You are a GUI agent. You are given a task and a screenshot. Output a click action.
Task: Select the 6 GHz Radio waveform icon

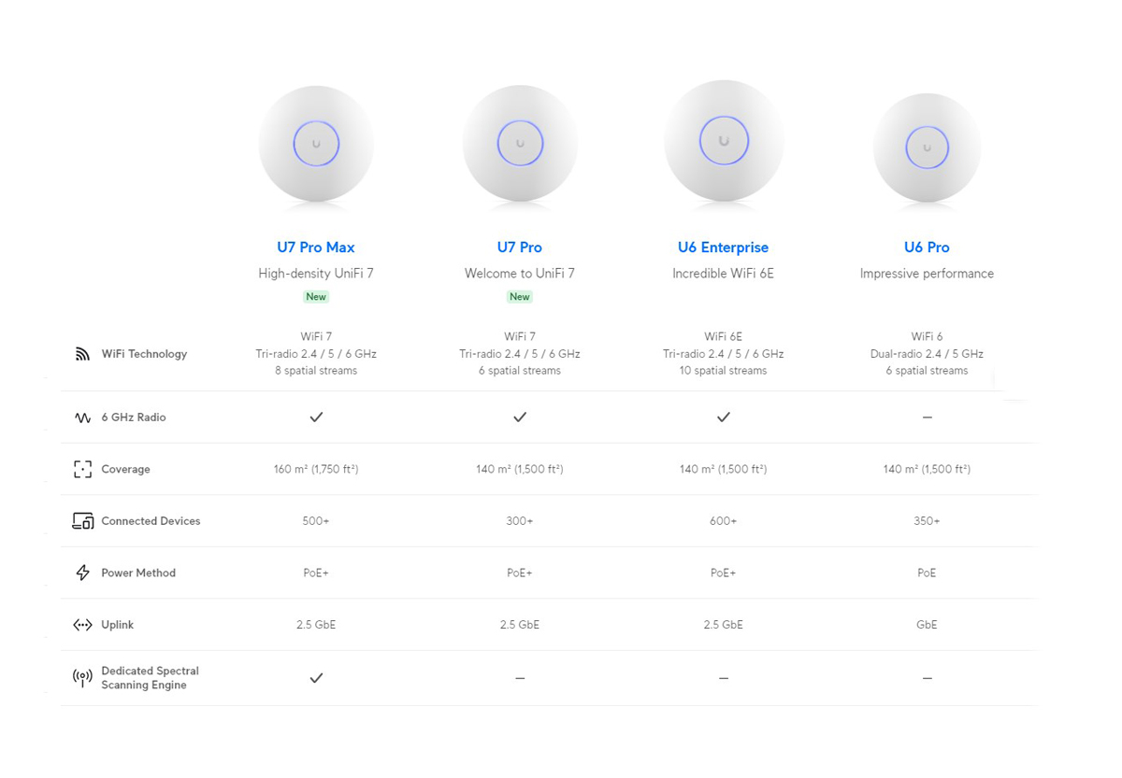tap(83, 417)
